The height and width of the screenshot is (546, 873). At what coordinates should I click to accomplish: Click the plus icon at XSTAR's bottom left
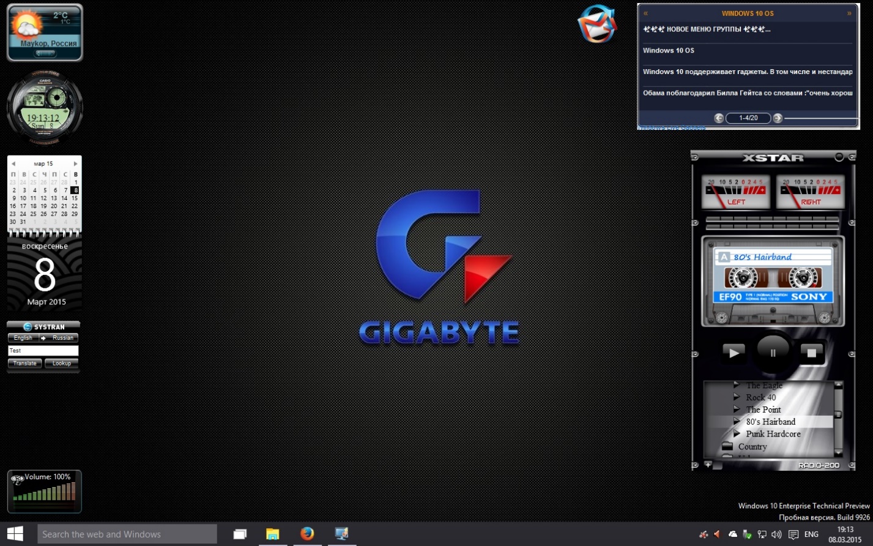[708, 465]
